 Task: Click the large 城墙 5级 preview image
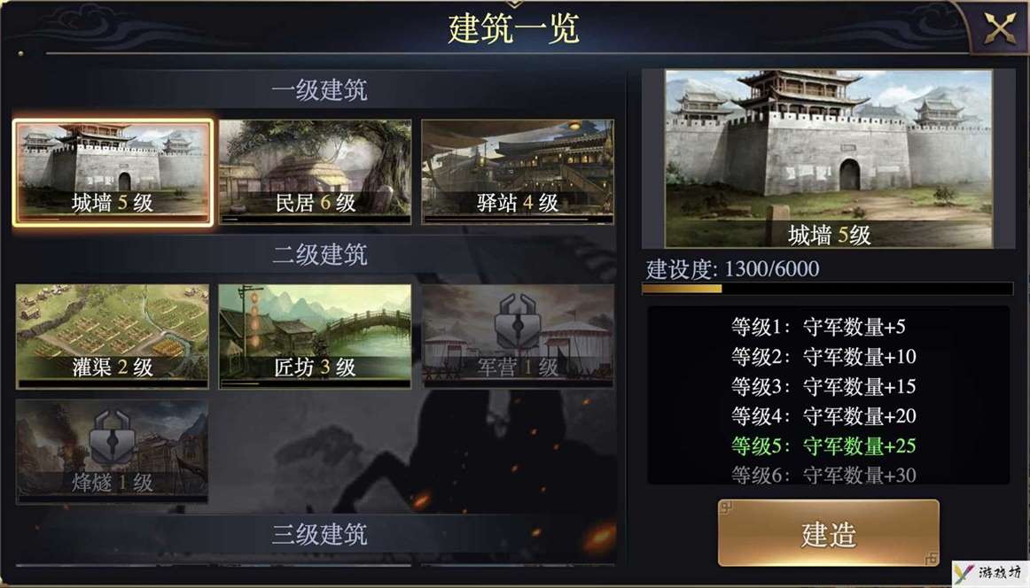point(828,159)
